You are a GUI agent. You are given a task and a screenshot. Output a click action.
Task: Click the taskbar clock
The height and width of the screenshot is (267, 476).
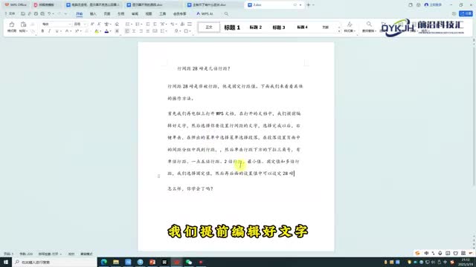466,262
